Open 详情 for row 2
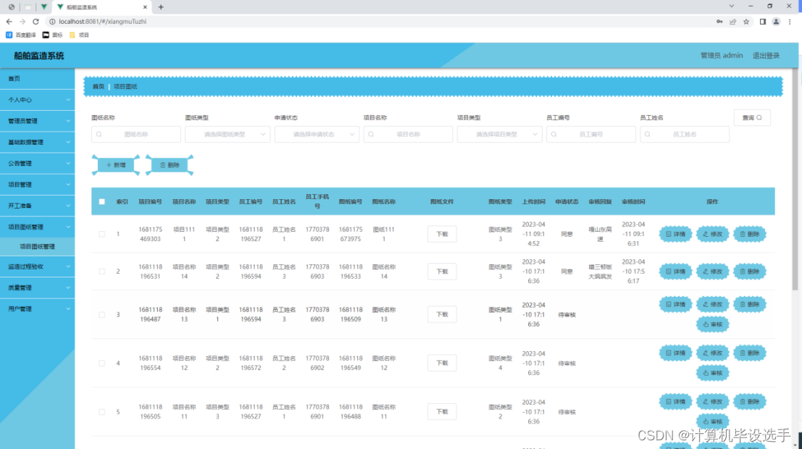 (675, 272)
